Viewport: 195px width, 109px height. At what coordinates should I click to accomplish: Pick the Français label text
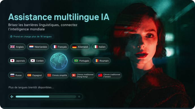click(x=62, y=47)
